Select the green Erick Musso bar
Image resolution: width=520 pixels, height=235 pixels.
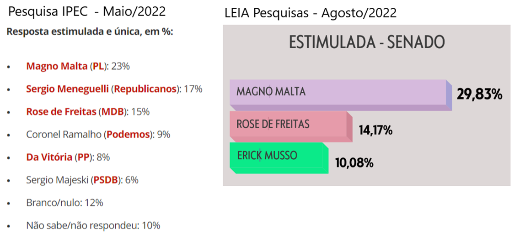(x=279, y=158)
